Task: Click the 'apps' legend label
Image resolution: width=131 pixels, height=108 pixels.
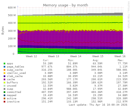Action: 10,64
